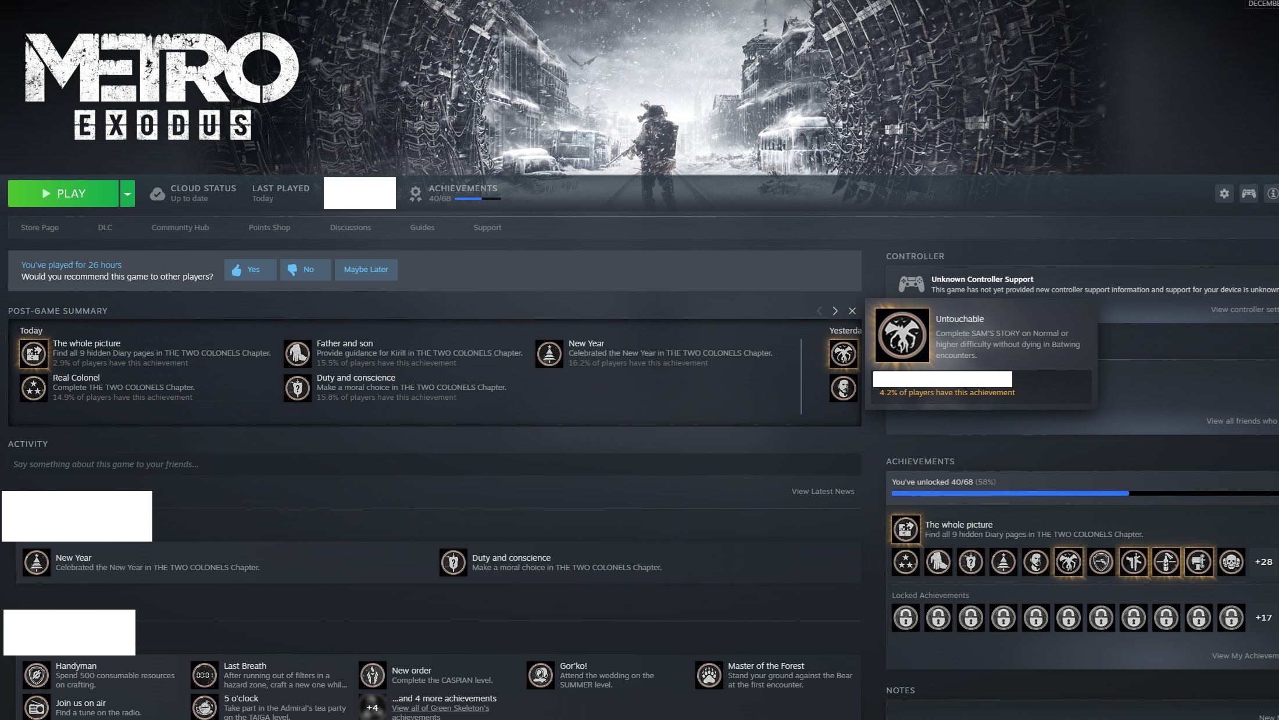Click the controller configuration icon
Screen dimensions: 1279x720
coord(1248,194)
